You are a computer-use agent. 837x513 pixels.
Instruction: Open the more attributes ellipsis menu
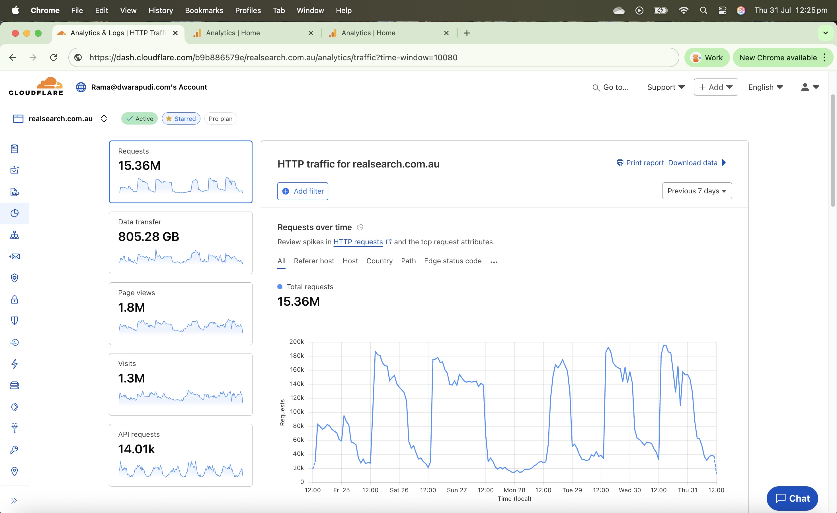point(494,262)
